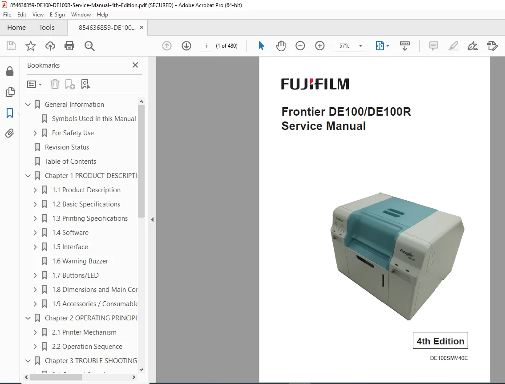This screenshot has height=384, width=505.
Task: Delete selected bookmark trash icon
Action: tap(55, 85)
